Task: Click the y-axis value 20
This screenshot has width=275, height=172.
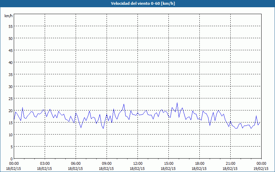Action: tap(11, 110)
